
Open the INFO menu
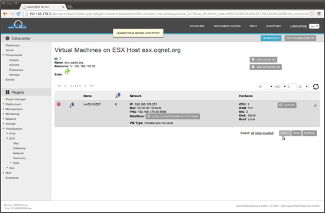coord(253,26)
